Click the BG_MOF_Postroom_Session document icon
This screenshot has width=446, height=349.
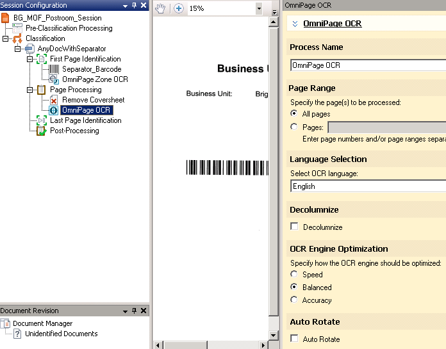(x=5, y=18)
